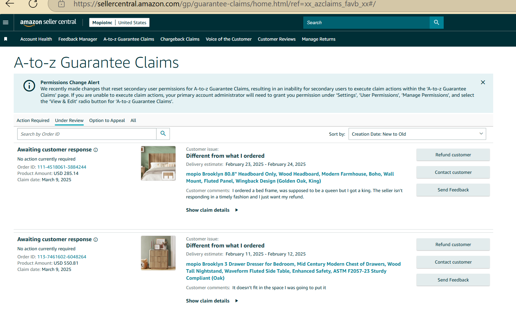Open the hamburger navigation menu

pyautogui.click(x=6, y=22)
